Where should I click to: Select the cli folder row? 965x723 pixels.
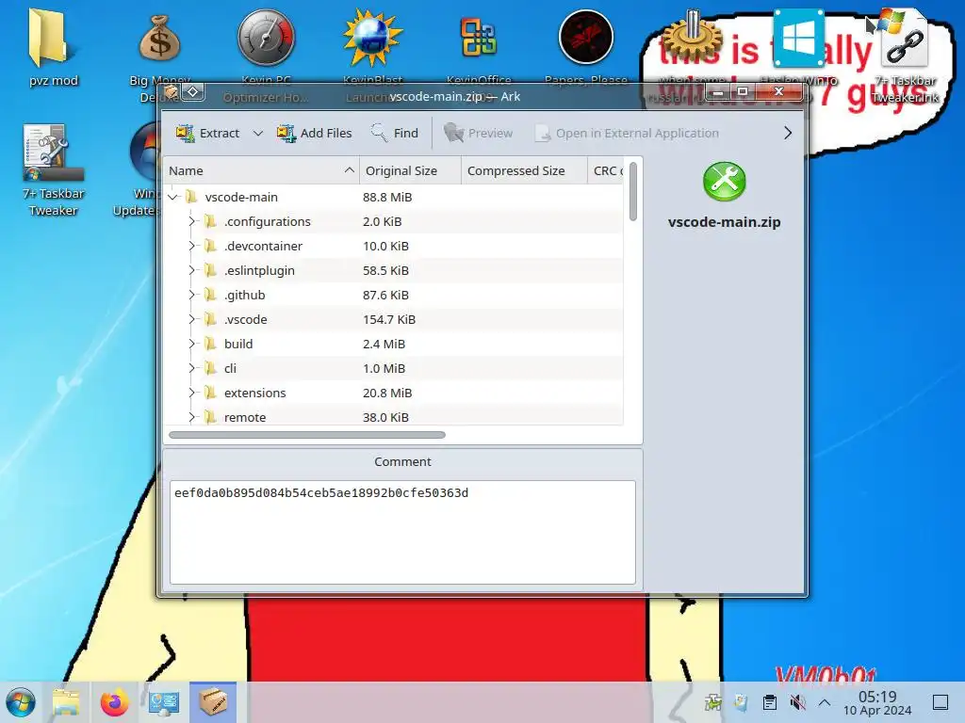pyautogui.click(x=393, y=368)
